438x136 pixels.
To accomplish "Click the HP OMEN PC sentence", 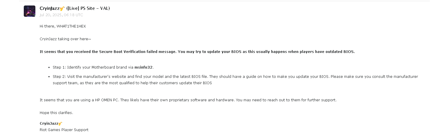I will point(188,100).
